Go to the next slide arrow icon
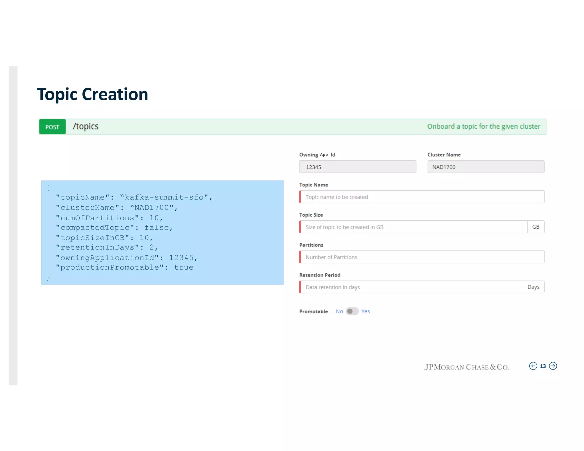 click(x=553, y=366)
